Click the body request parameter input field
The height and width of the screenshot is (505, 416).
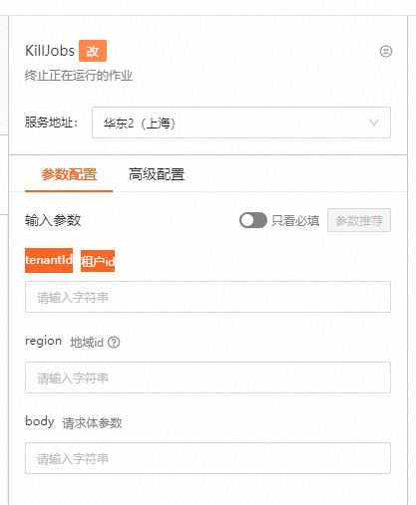(x=208, y=458)
